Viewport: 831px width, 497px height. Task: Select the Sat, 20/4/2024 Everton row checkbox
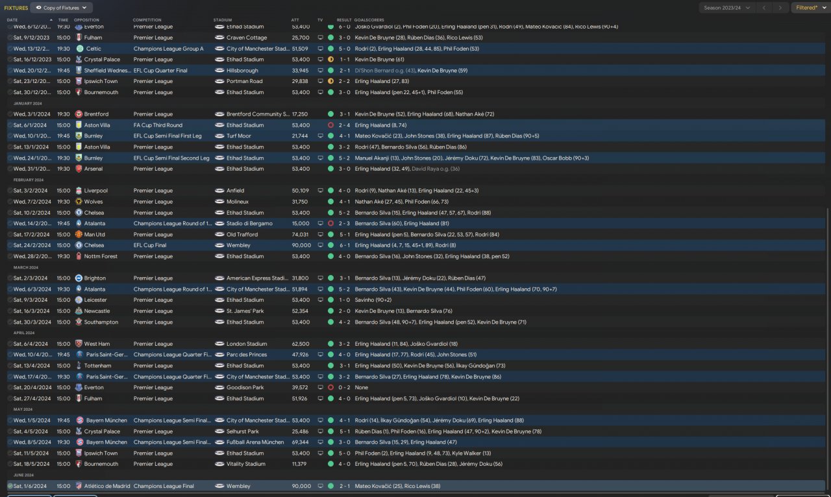[10, 387]
